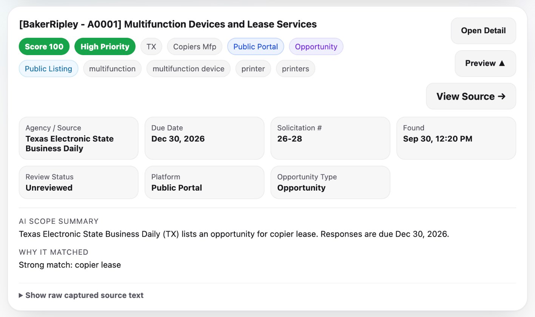The width and height of the screenshot is (535, 317).
Task: Click the Unreviewed review status
Action: click(x=49, y=188)
